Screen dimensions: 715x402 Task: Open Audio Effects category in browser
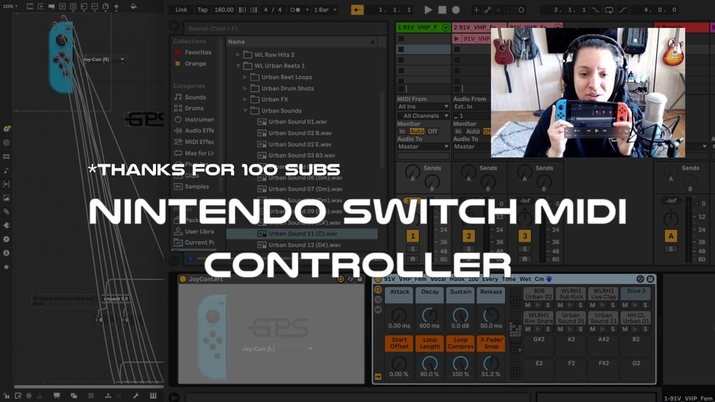click(x=194, y=130)
